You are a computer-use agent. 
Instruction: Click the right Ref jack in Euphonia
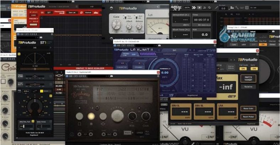[x=115, y=134]
